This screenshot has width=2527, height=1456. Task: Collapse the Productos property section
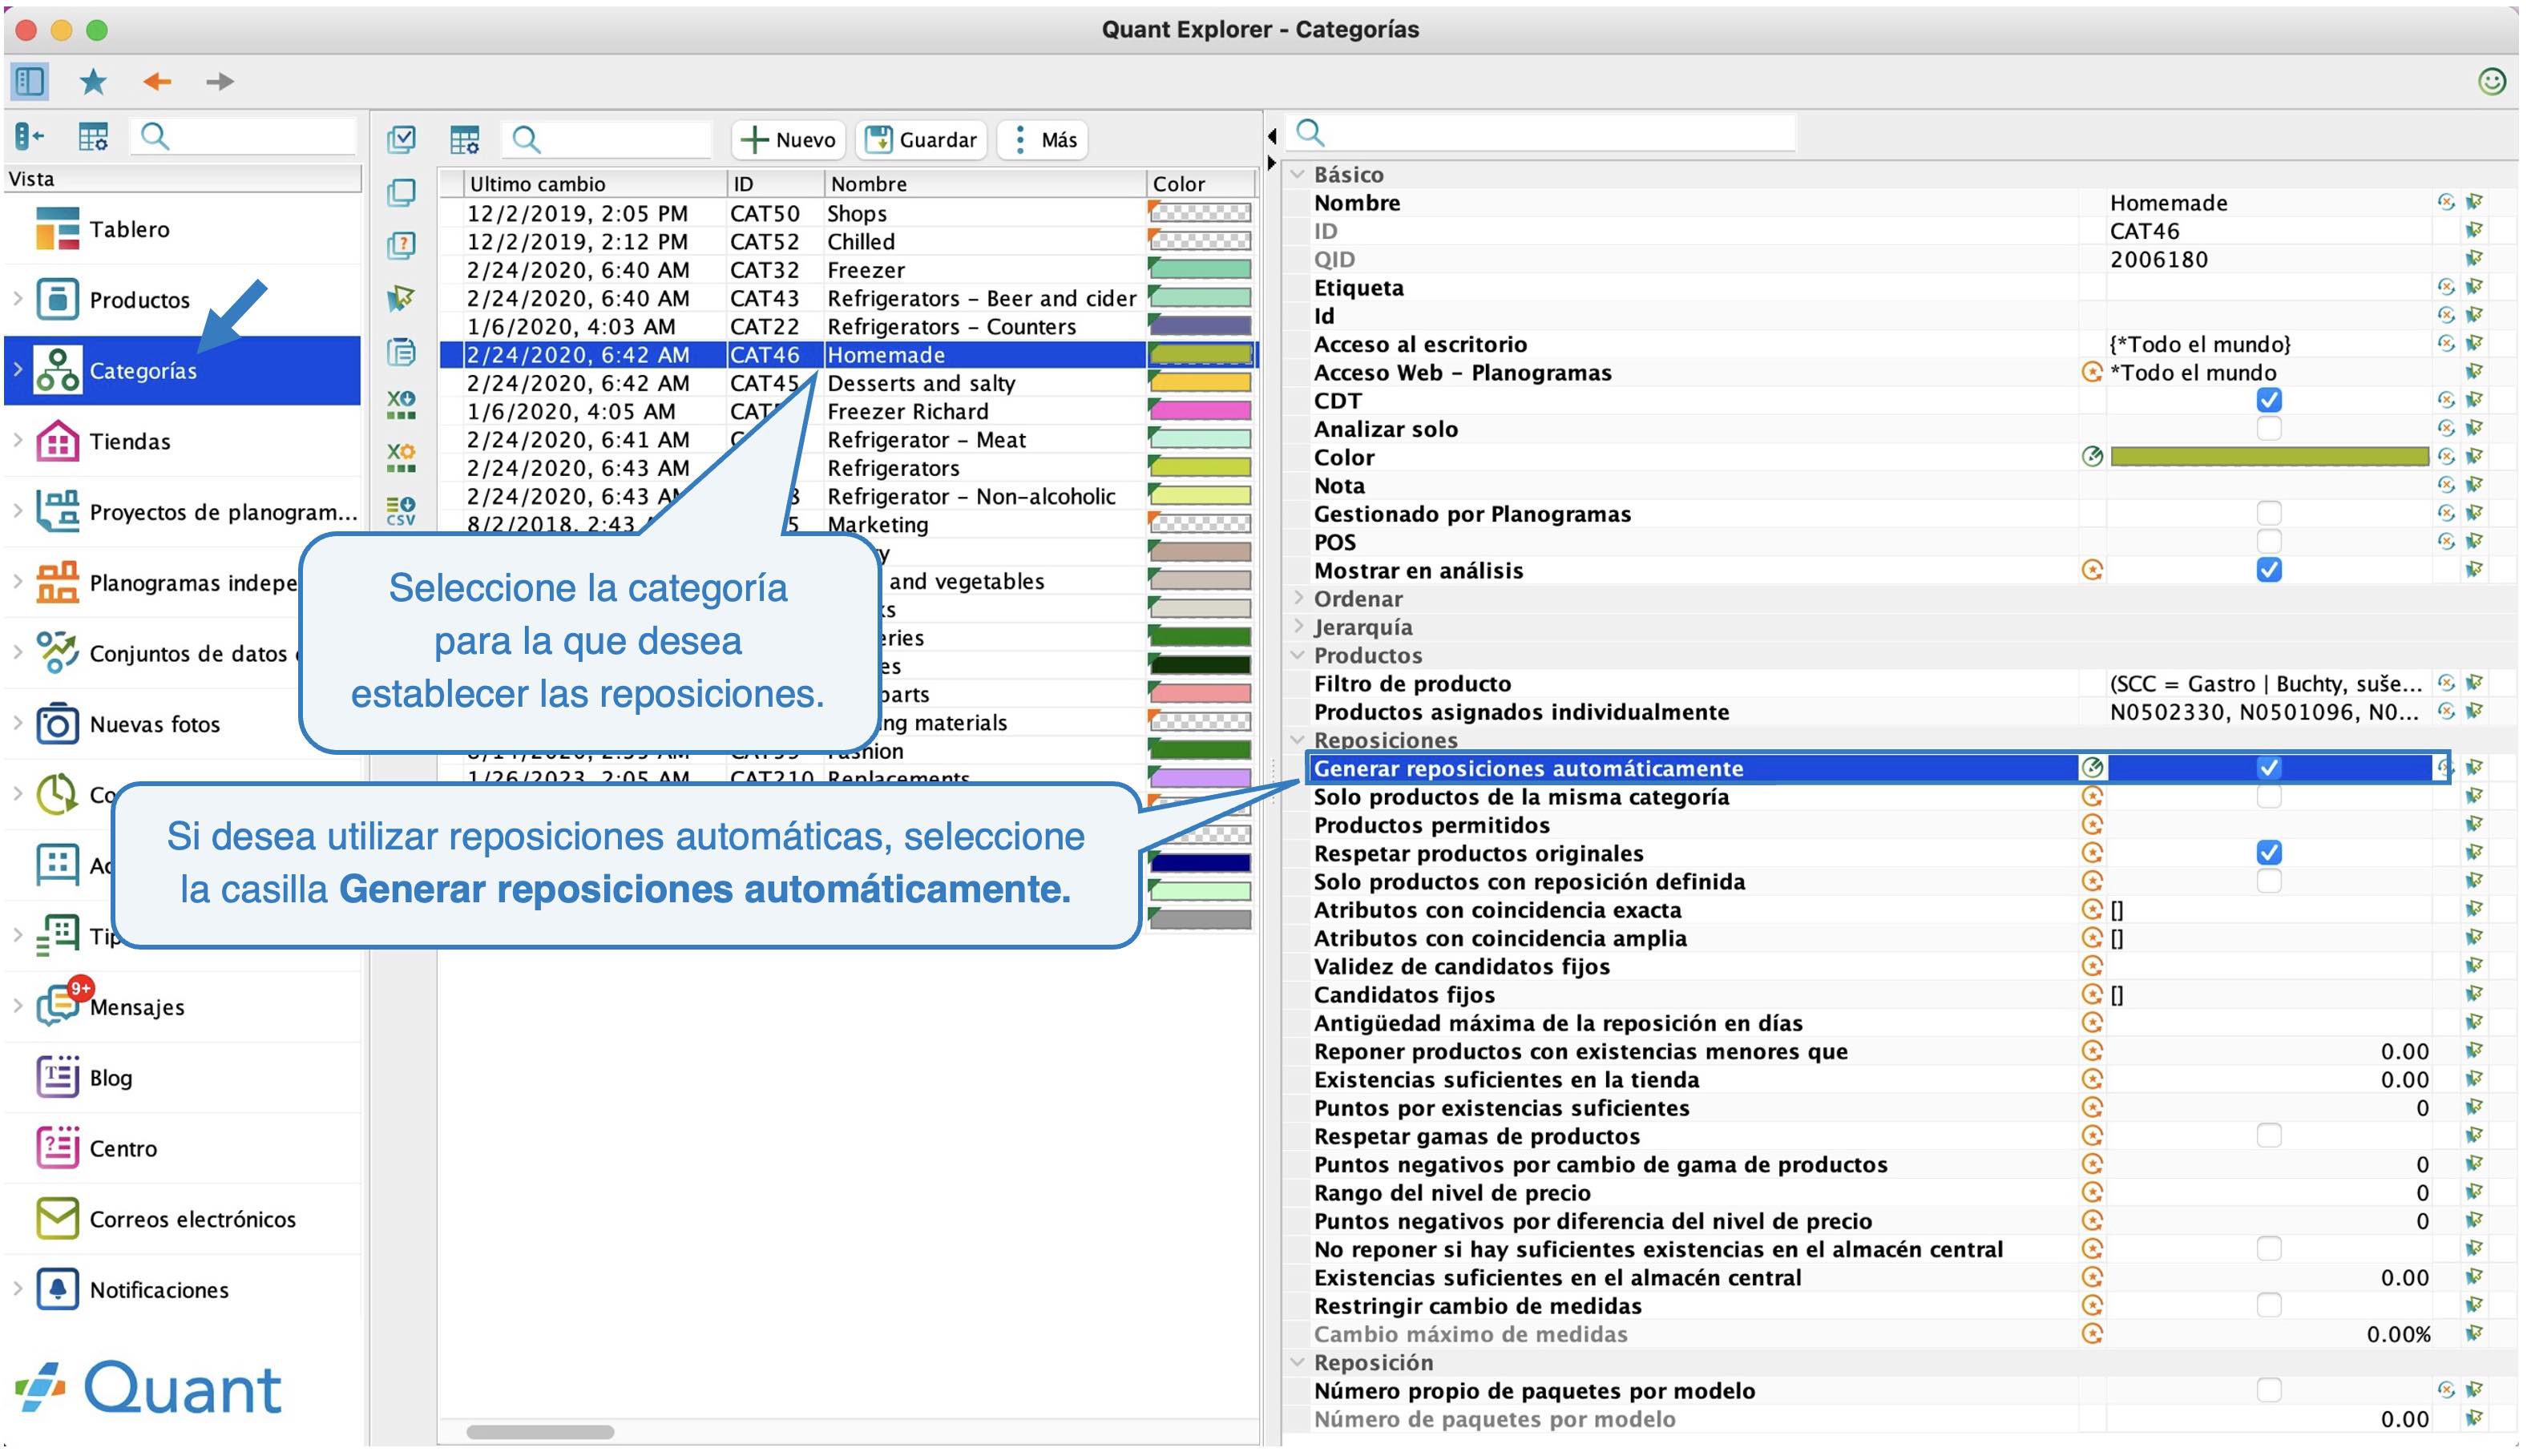tap(1297, 655)
